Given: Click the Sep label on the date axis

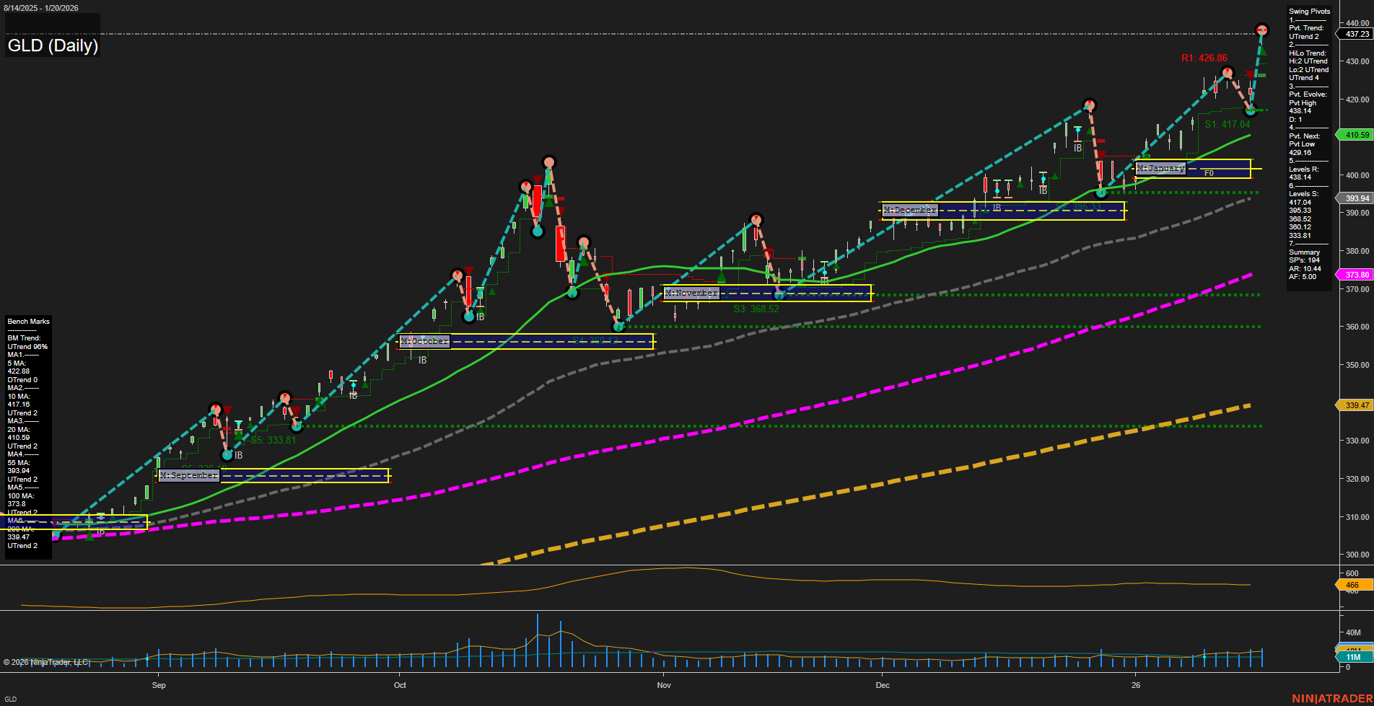Looking at the screenshot, I should click(159, 685).
